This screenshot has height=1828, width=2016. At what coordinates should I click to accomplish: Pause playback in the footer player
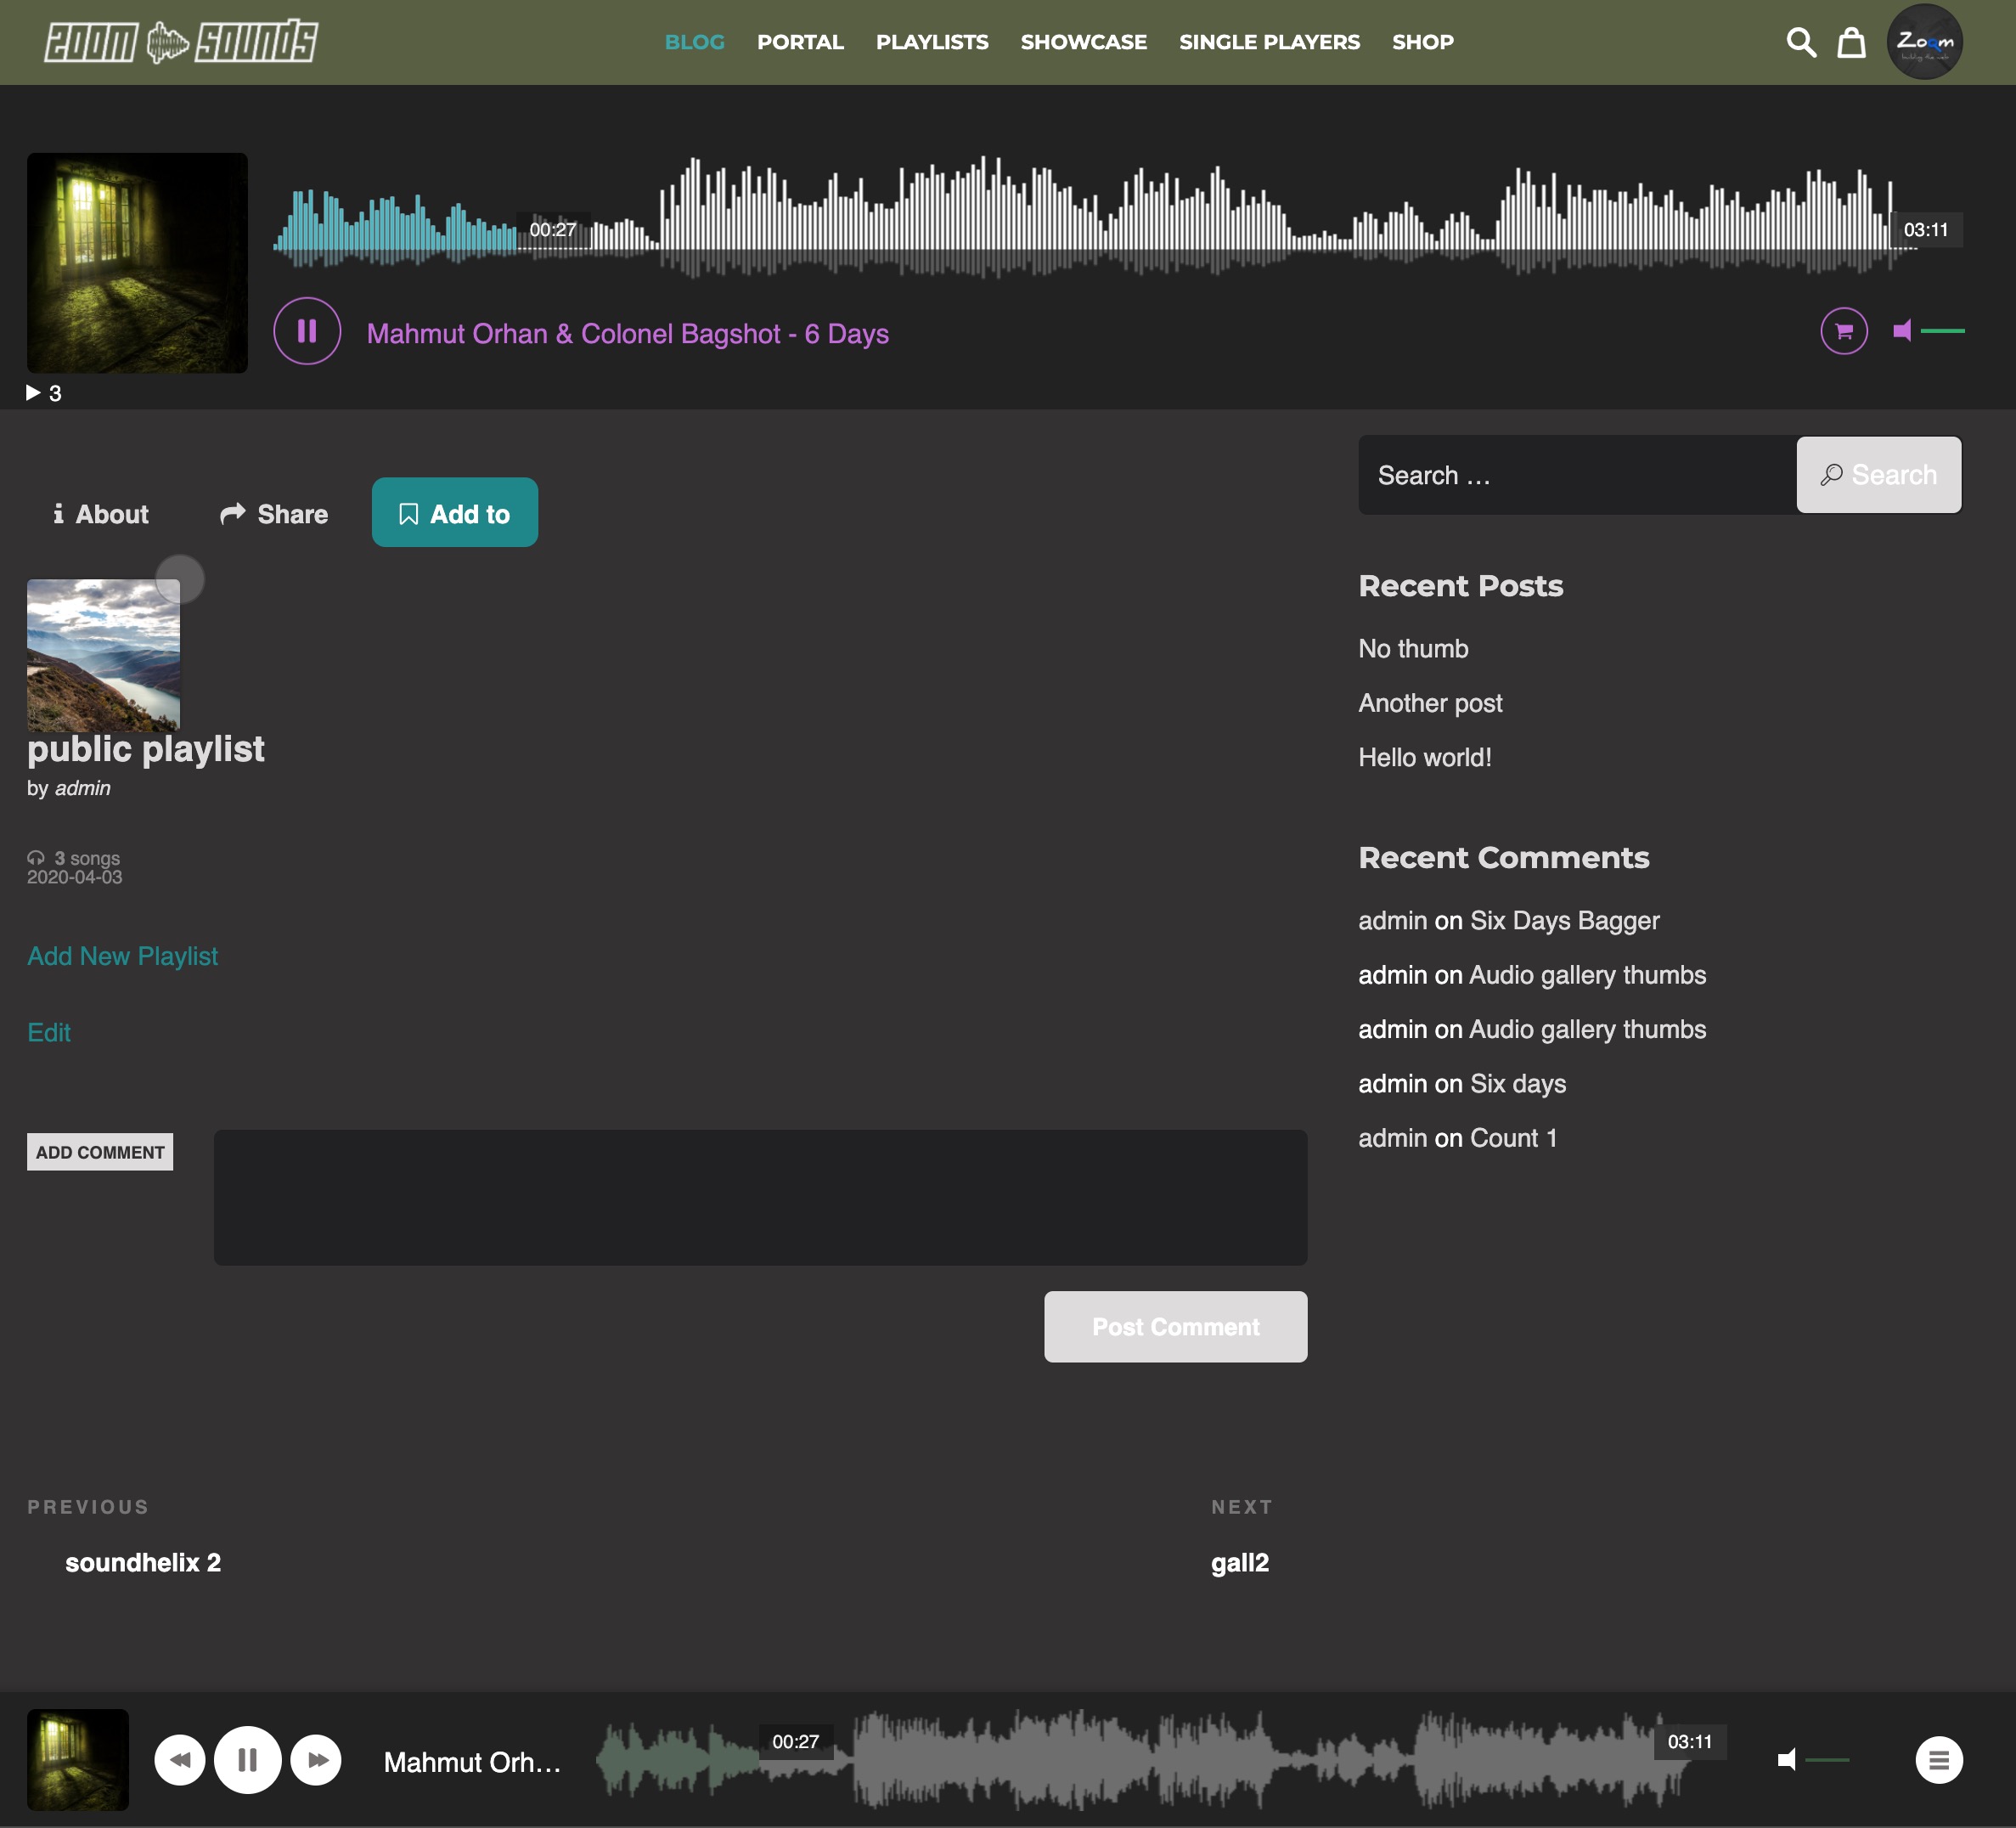247,1760
